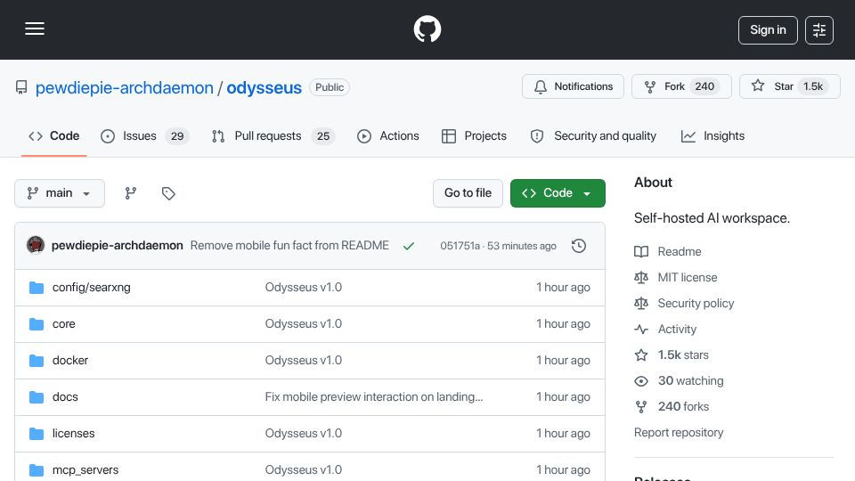Click Report repository link
Image resolution: width=855 pixels, height=481 pixels.
click(x=679, y=433)
